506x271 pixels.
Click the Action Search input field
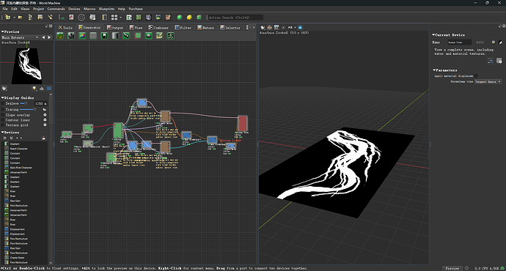(x=235, y=18)
